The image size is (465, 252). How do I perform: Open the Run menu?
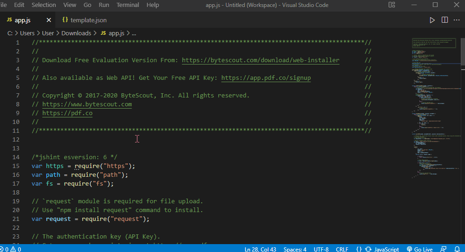pyautogui.click(x=104, y=5)
